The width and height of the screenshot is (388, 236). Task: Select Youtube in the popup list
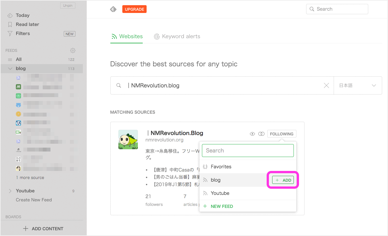coord(248,193)
